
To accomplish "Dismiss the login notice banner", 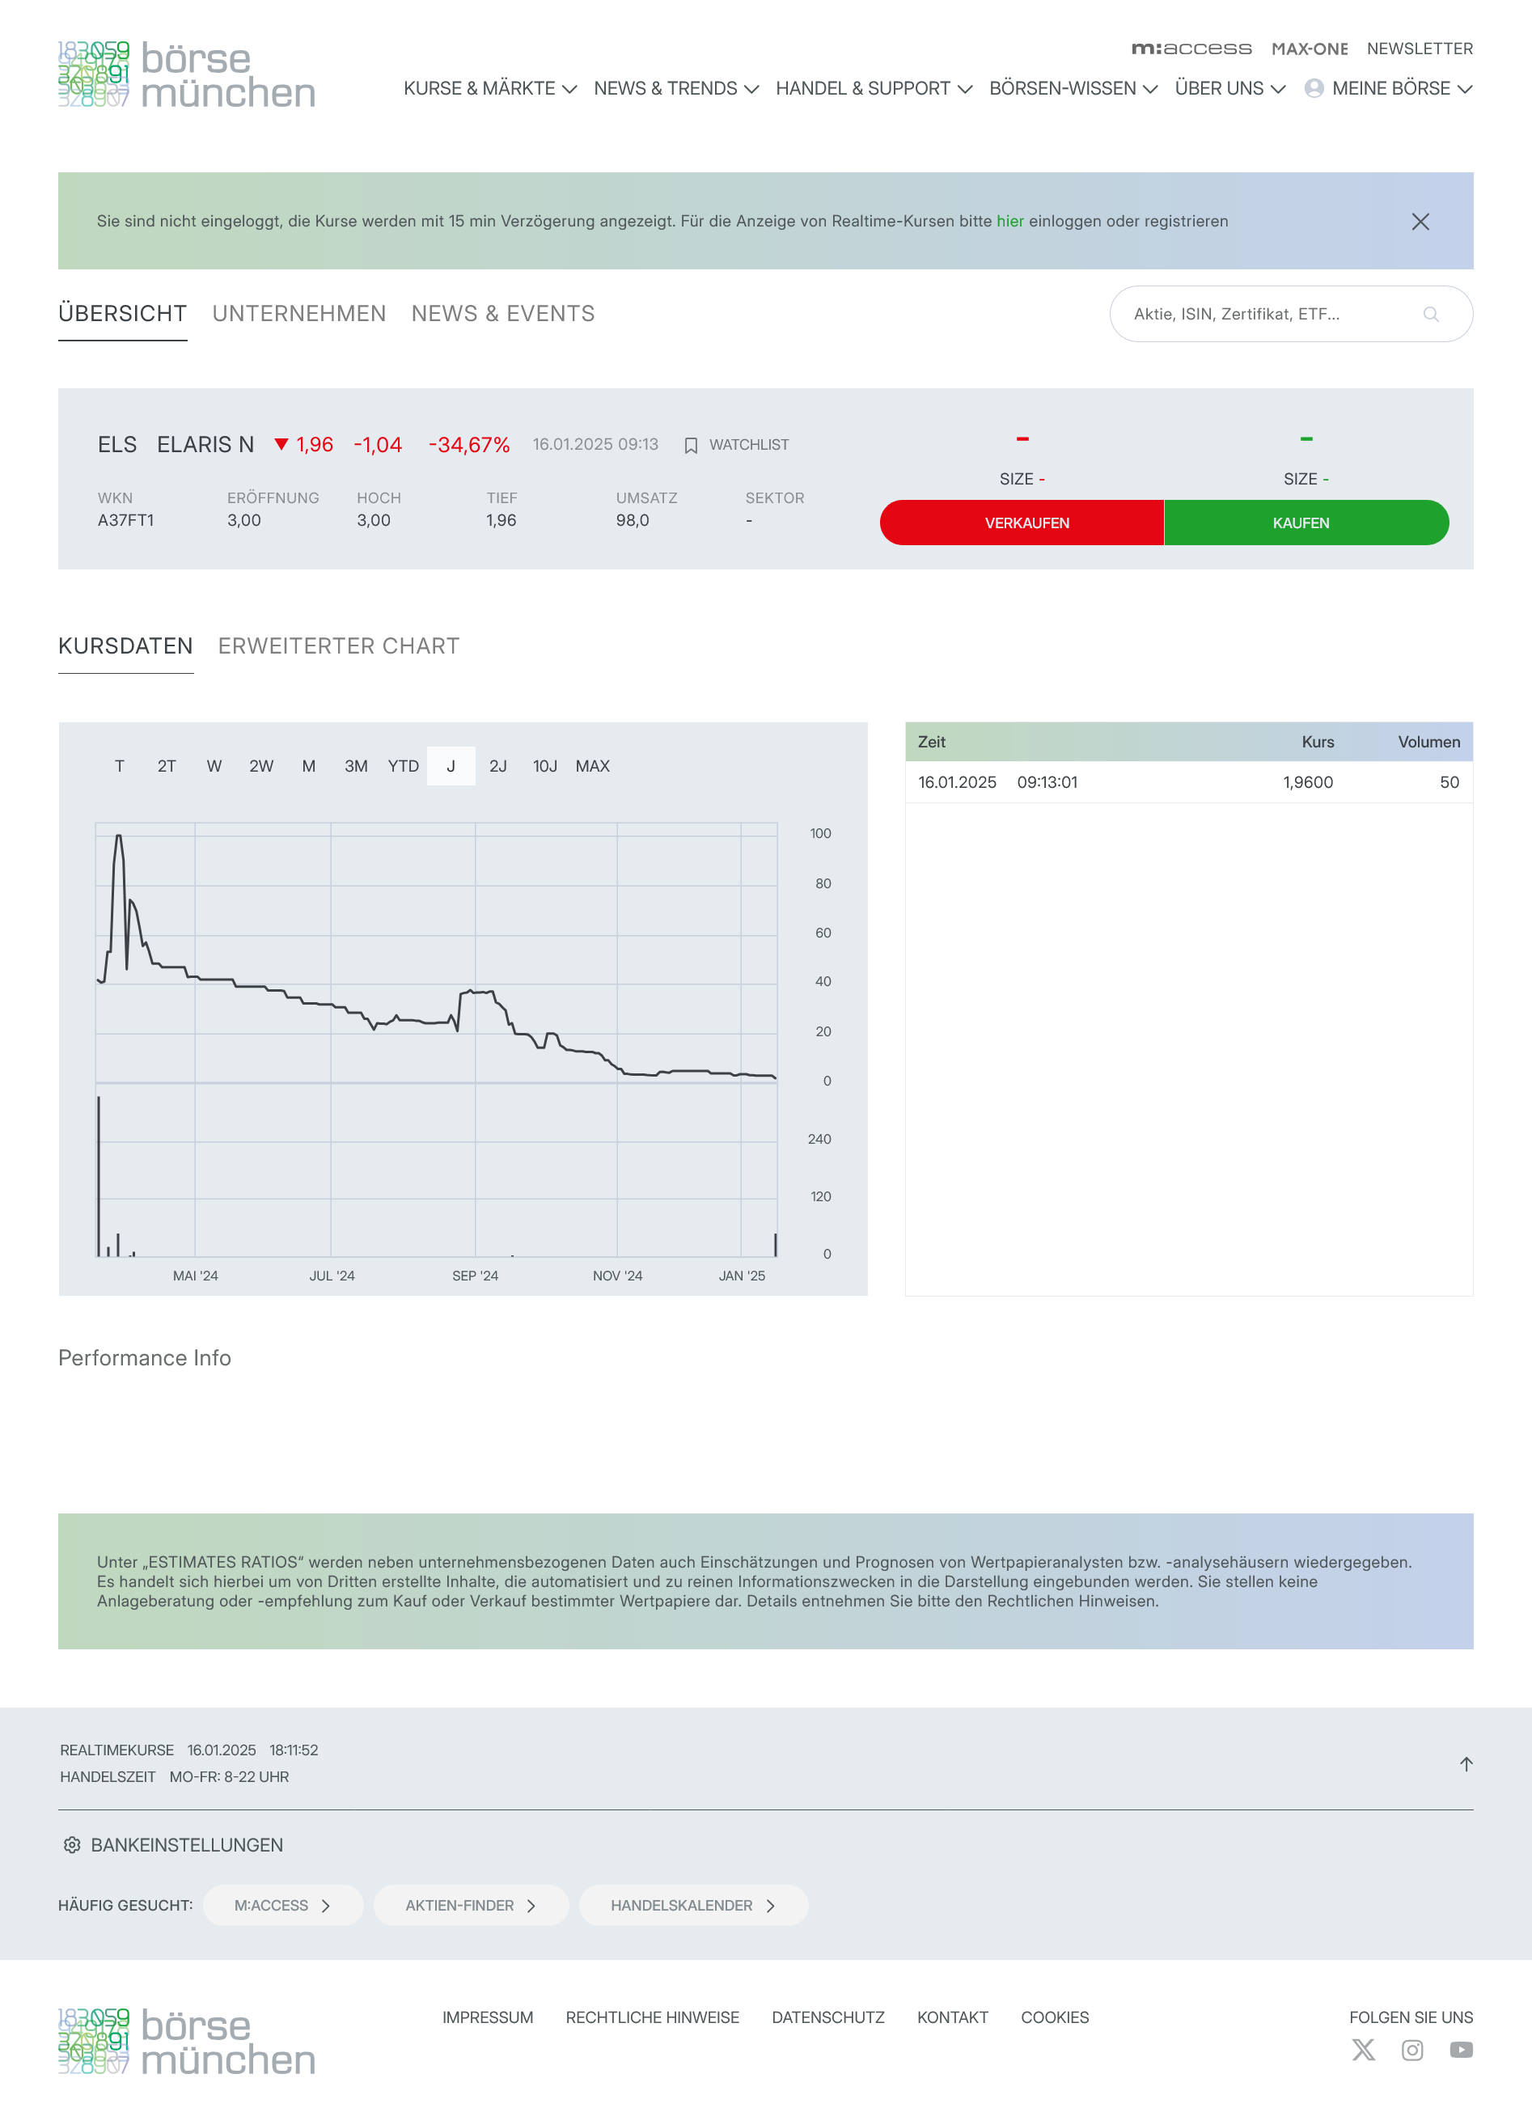I will (1420, 222).
